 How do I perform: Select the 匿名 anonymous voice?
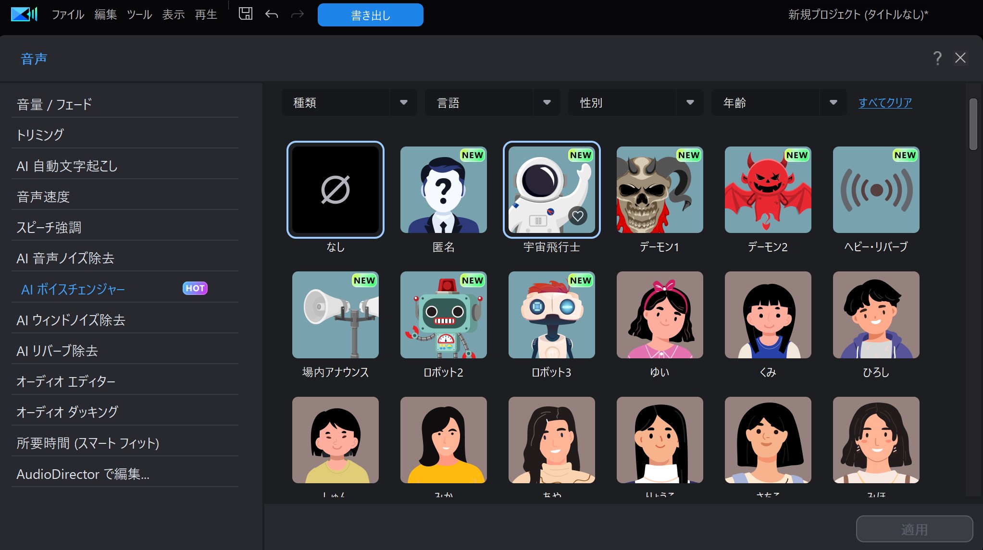coord(443,190)
